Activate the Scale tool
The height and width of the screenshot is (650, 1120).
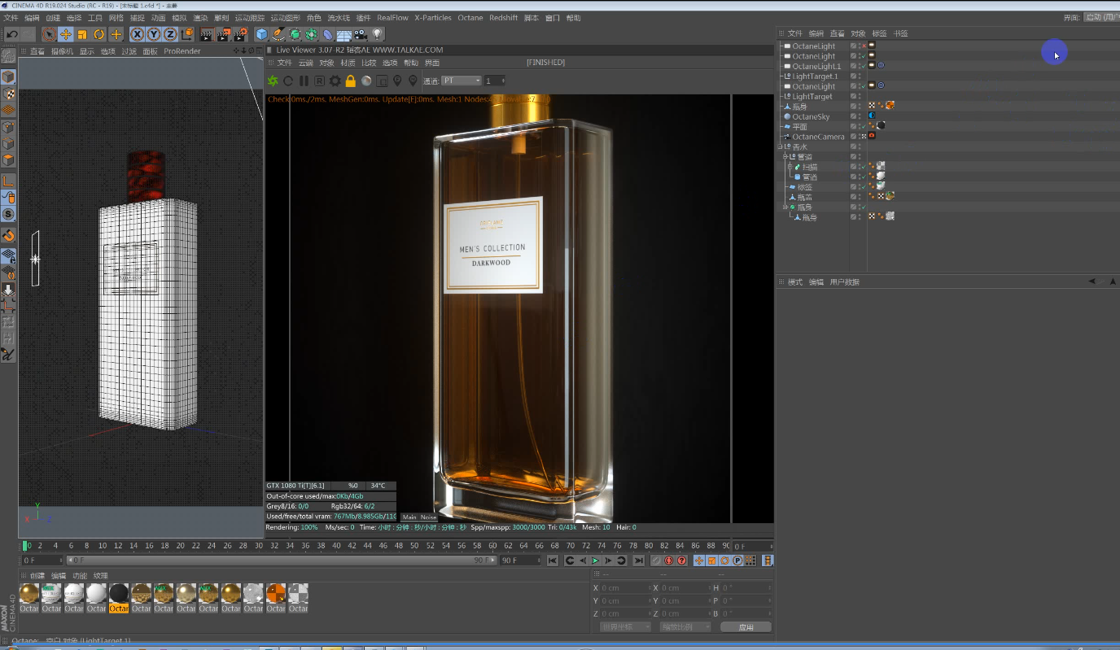point(82,34)
